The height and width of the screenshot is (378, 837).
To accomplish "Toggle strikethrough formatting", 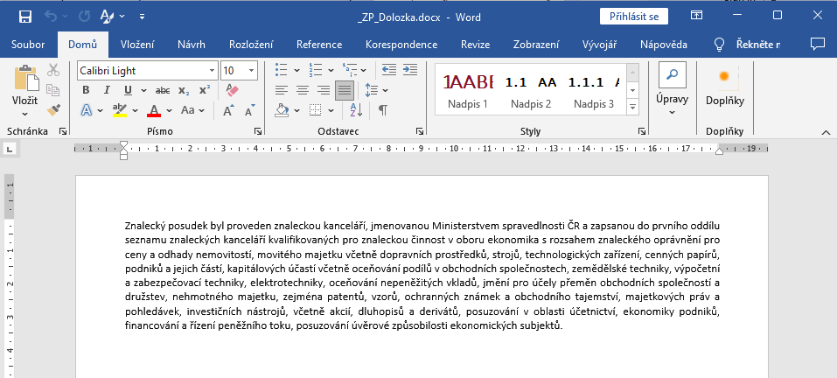I will [163, 90].
